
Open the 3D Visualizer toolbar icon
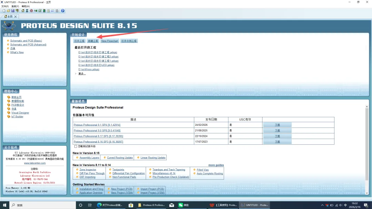[x=35, y=11]
